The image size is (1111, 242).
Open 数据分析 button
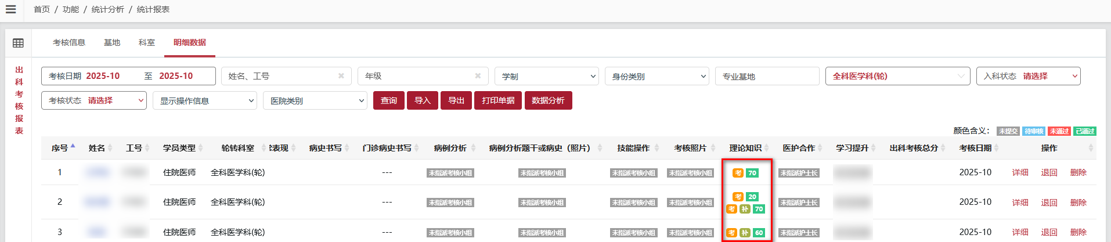(548, 100)
